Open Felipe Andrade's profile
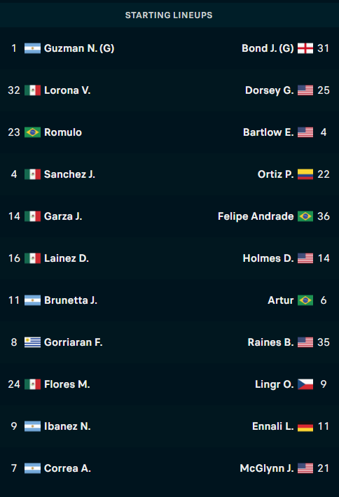This screenshot has height=497, width=339. pyautogui.click(x=256, y=216)
